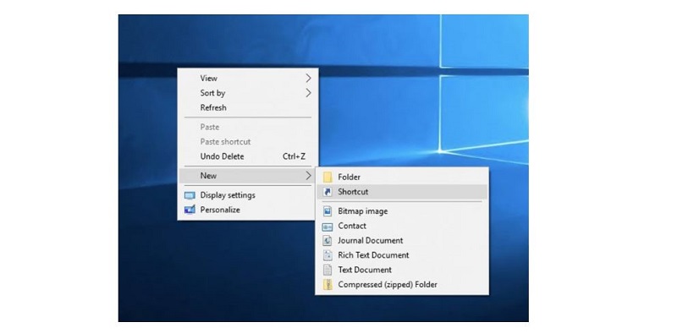Choose Refresh from the context menu

pyautogui.click(x=248, y=107)
